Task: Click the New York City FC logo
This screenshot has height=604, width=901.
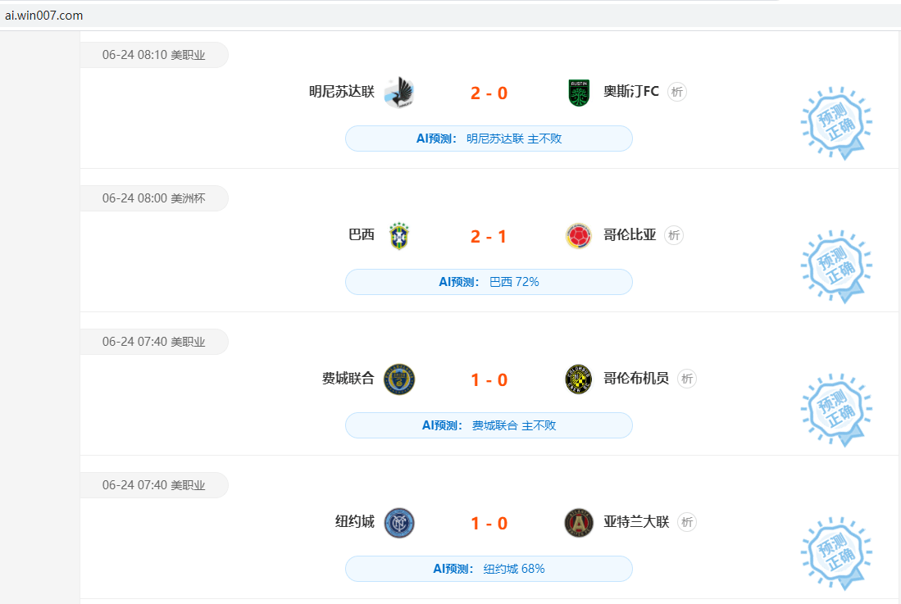Action: (399, 523)
